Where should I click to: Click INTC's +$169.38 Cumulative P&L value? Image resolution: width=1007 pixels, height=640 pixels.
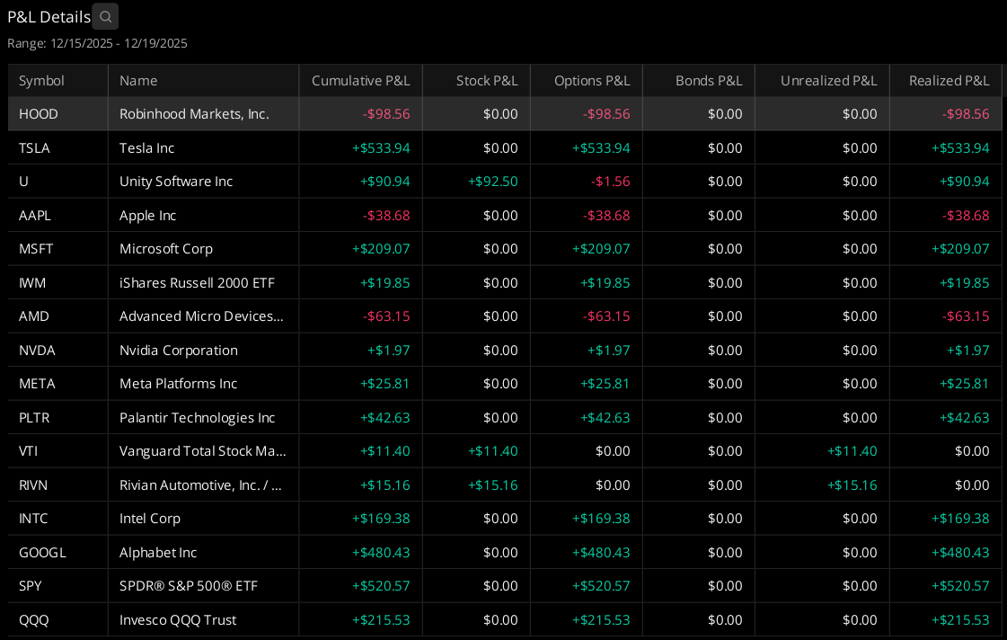tap(381, 519)
